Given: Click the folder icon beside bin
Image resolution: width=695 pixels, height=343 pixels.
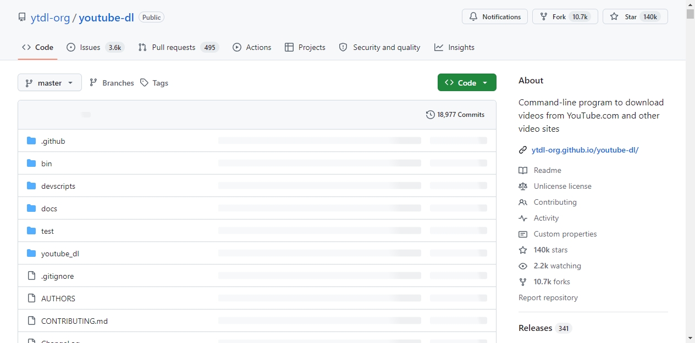Looking at the screenshot, I should (31, 164).
